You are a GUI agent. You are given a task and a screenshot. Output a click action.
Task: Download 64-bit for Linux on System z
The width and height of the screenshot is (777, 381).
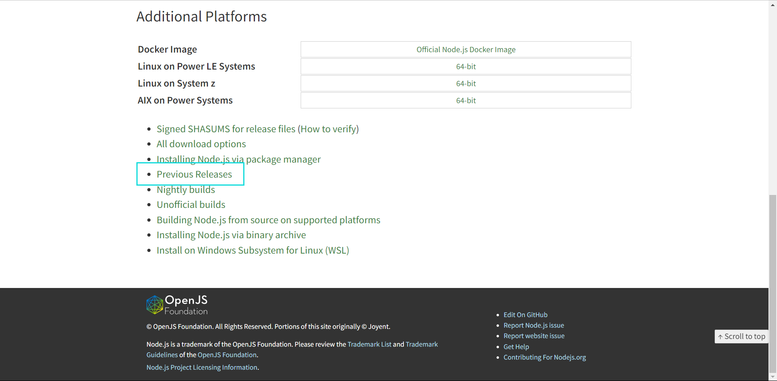pos(466,83)
